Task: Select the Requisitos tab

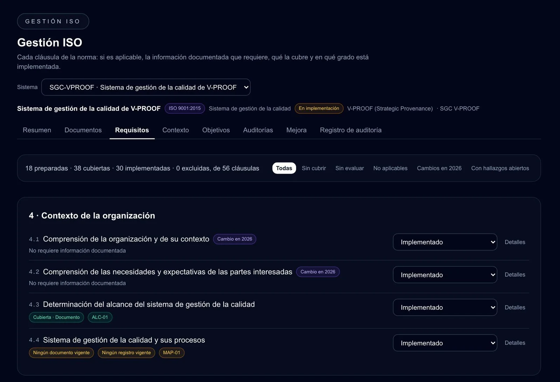Action: coord(132,130)
